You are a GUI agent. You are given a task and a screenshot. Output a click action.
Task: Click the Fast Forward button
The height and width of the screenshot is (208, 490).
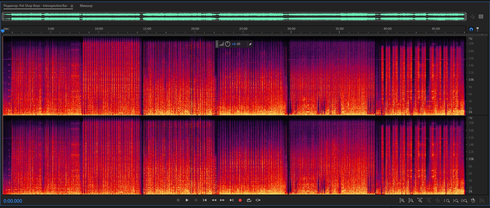coord(222,200)
